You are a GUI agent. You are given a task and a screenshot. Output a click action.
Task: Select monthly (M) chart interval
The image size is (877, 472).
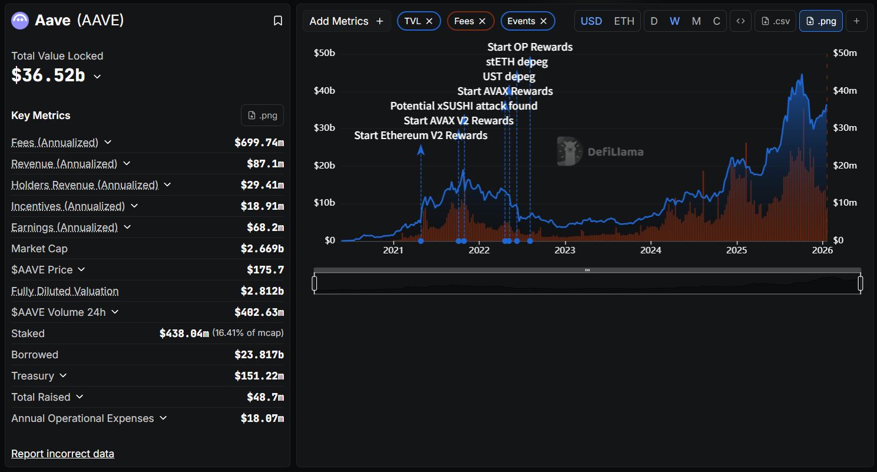click(696, 21)
